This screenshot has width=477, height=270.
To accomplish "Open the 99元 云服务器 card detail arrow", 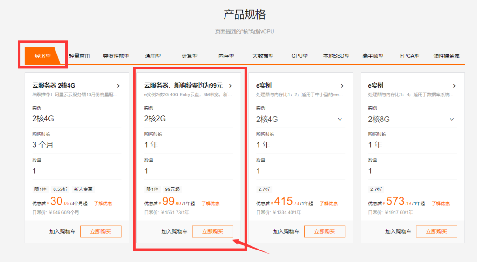I will coord(229,86).
